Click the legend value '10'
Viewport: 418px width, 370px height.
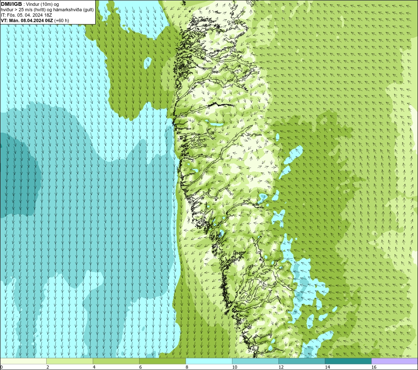pyautogui.click(x=234, y=367)
